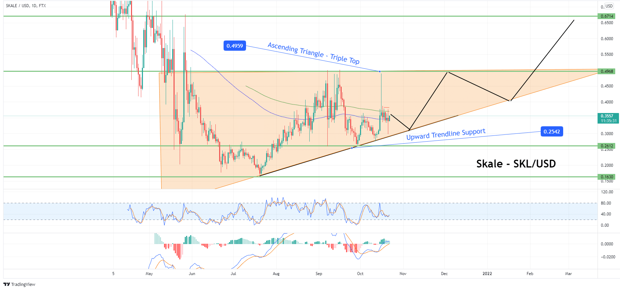This screenshot has height=289, width=620.
Task: Click the 80.00 oscillator axis value
Action: coord(606,203)
